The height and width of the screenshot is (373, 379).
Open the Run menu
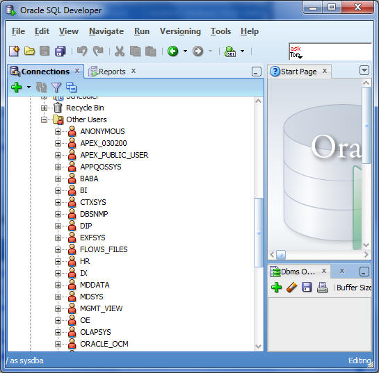click(x=142, y=31)
